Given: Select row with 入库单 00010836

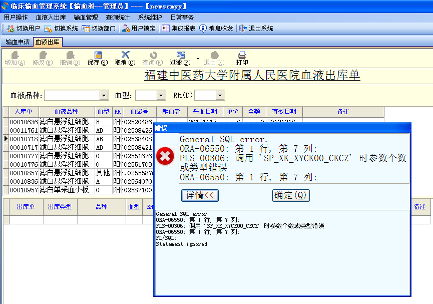Looking at the screenshot, I should pyautogui.click(x=24, y=182).
